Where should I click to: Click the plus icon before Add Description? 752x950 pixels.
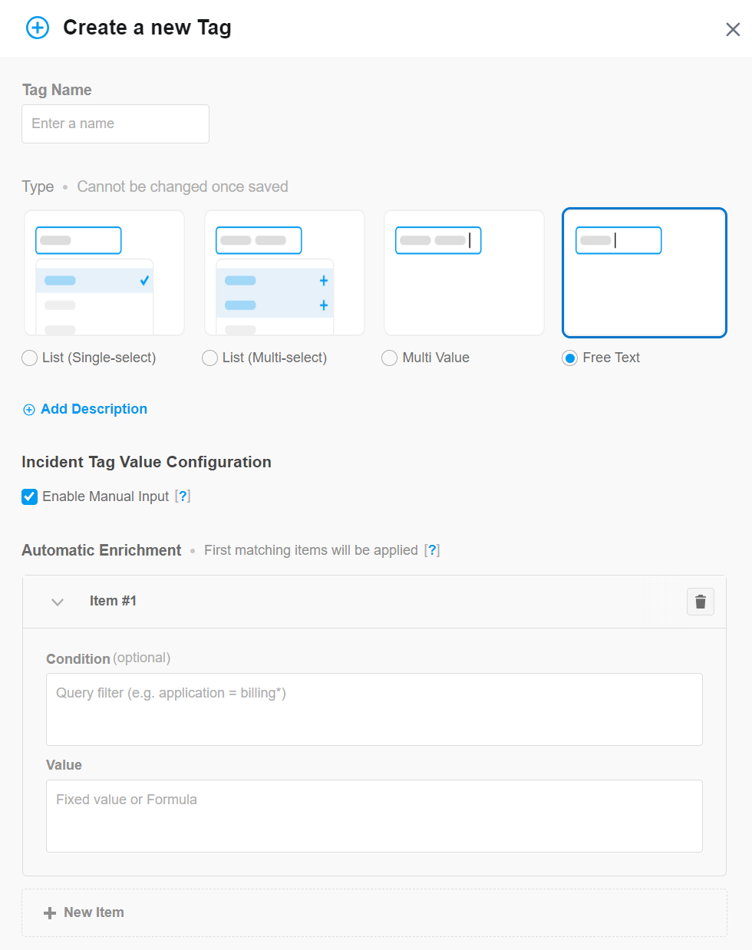pos(28,409)
